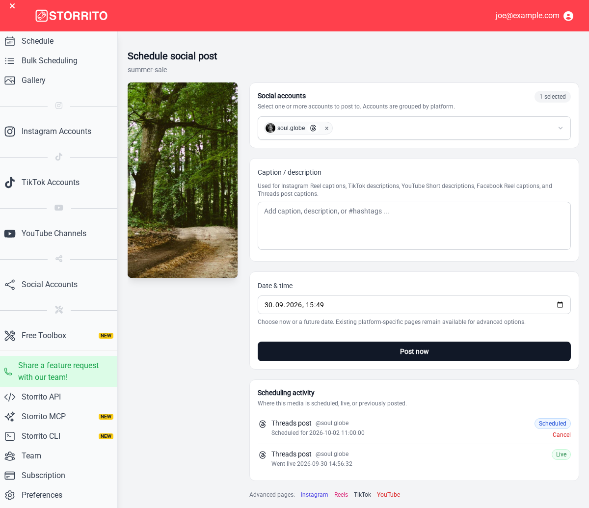The height and width of the screenshot is (508, 589).
Task: Open Storrito API menu item
Action: tap(58, 397)
